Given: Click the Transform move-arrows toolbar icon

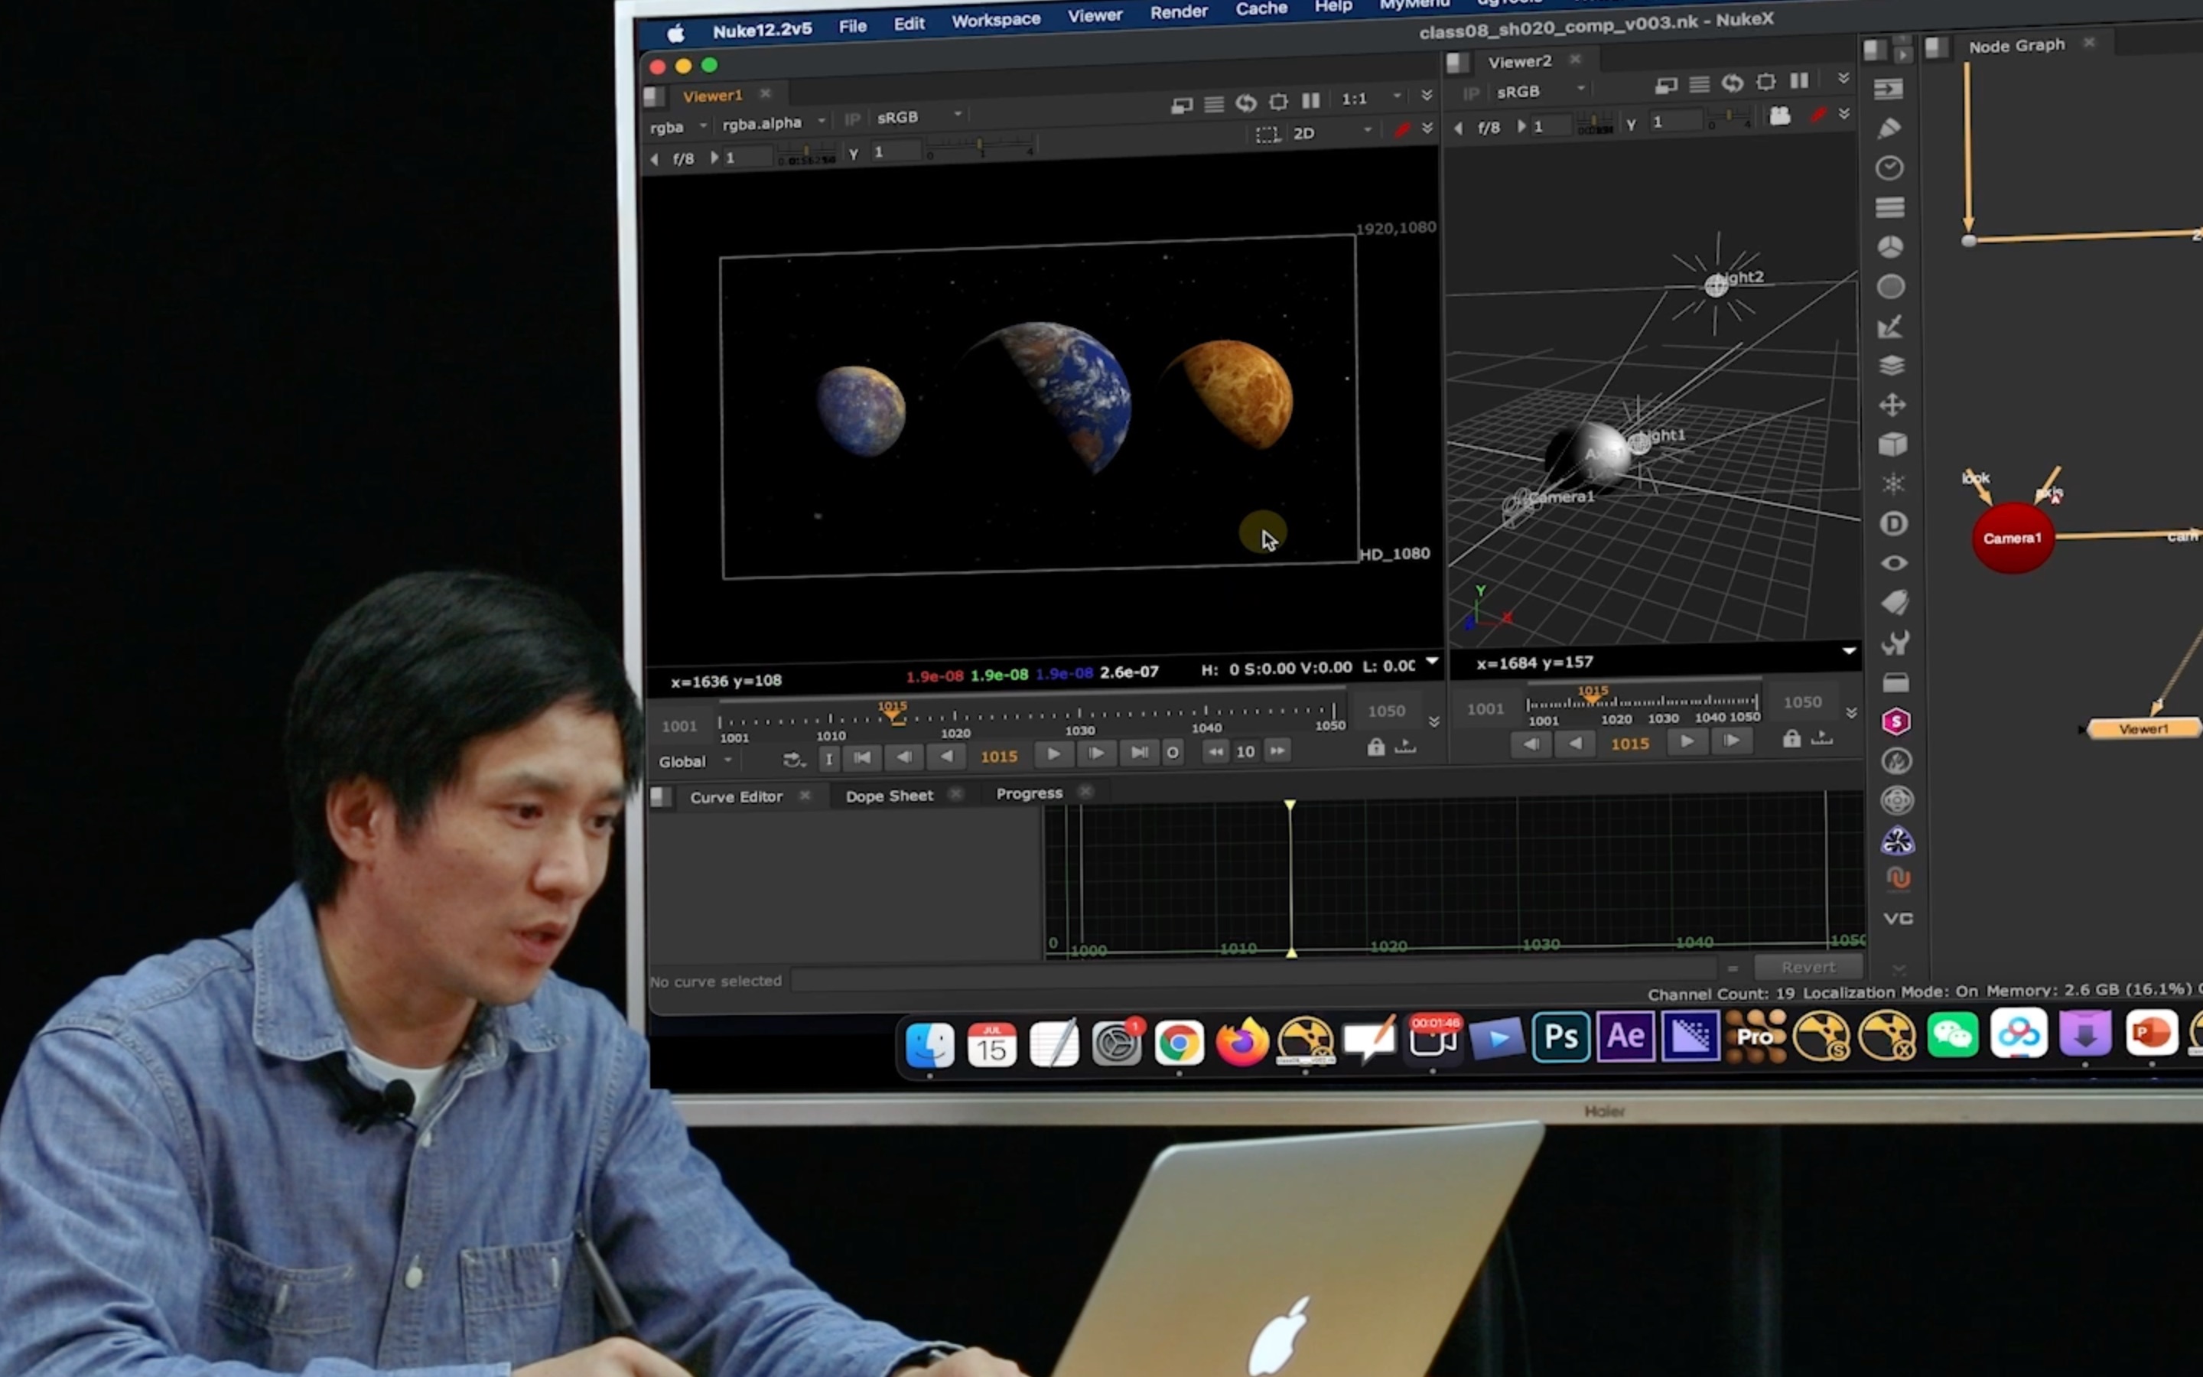Looking at the screenshot, I should pos(1892,405).
